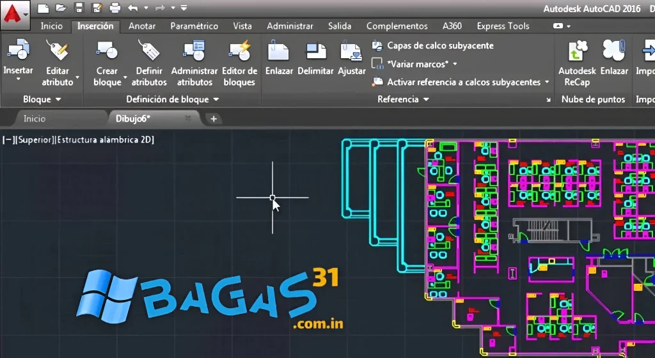Open the Anotar ribbon tab
Image resolution: width=655 pixels, height=358 pixels.
tap(142, 26)
